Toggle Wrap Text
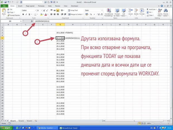The width and height of the screenshot is (173, 130). point(73,10)
